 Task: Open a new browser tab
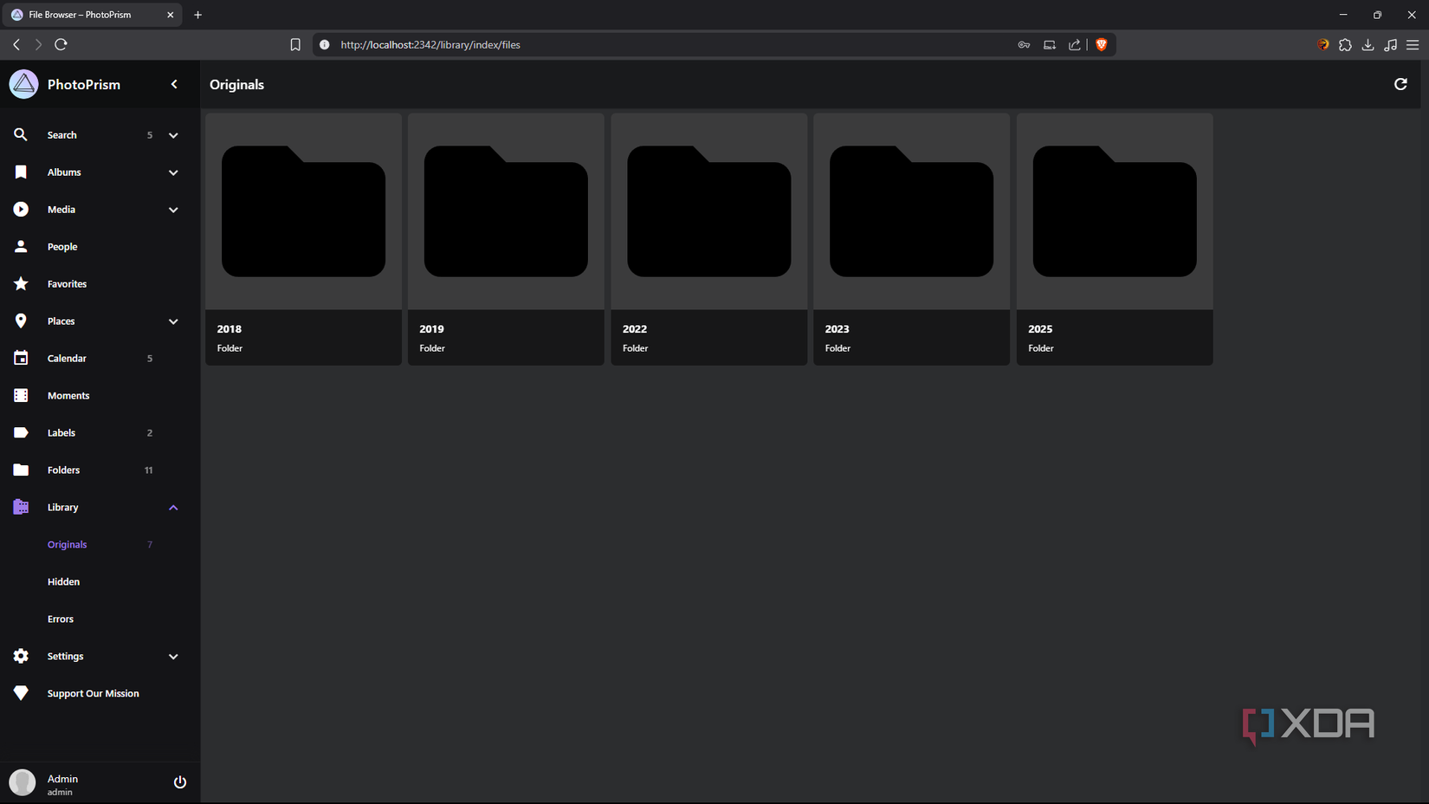tap(198, 15)
